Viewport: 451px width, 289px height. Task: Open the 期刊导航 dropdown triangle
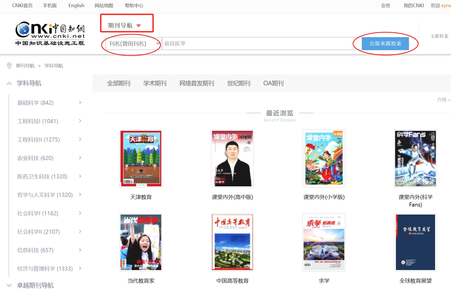click(139, 26)
